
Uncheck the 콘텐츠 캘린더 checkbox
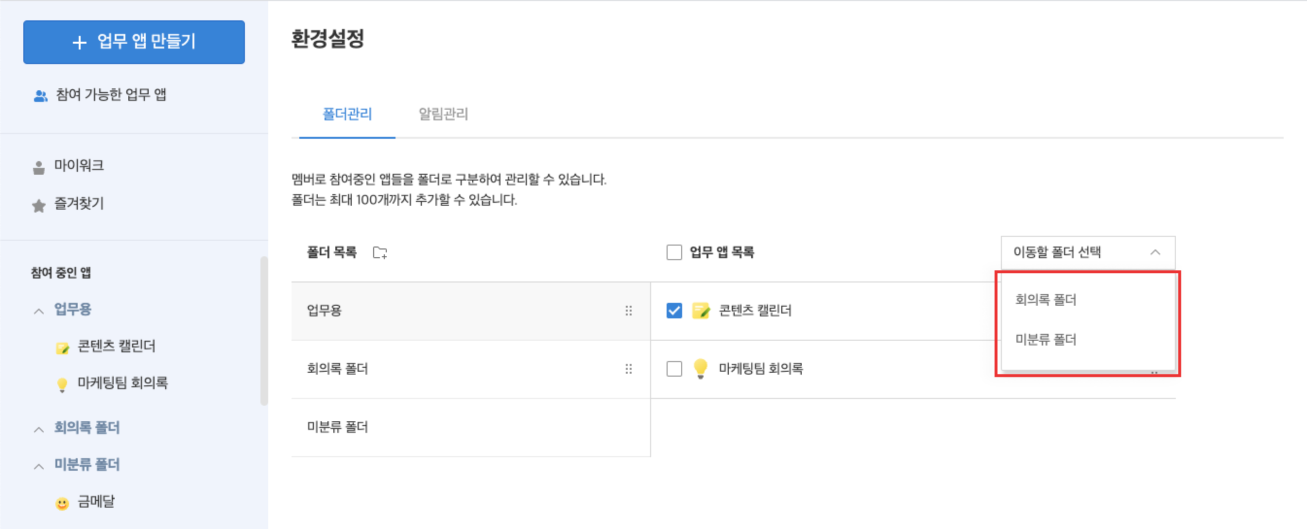(x=674, y=311)
